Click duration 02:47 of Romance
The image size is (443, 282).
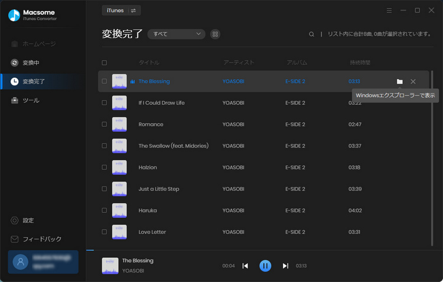click(354, 124)
